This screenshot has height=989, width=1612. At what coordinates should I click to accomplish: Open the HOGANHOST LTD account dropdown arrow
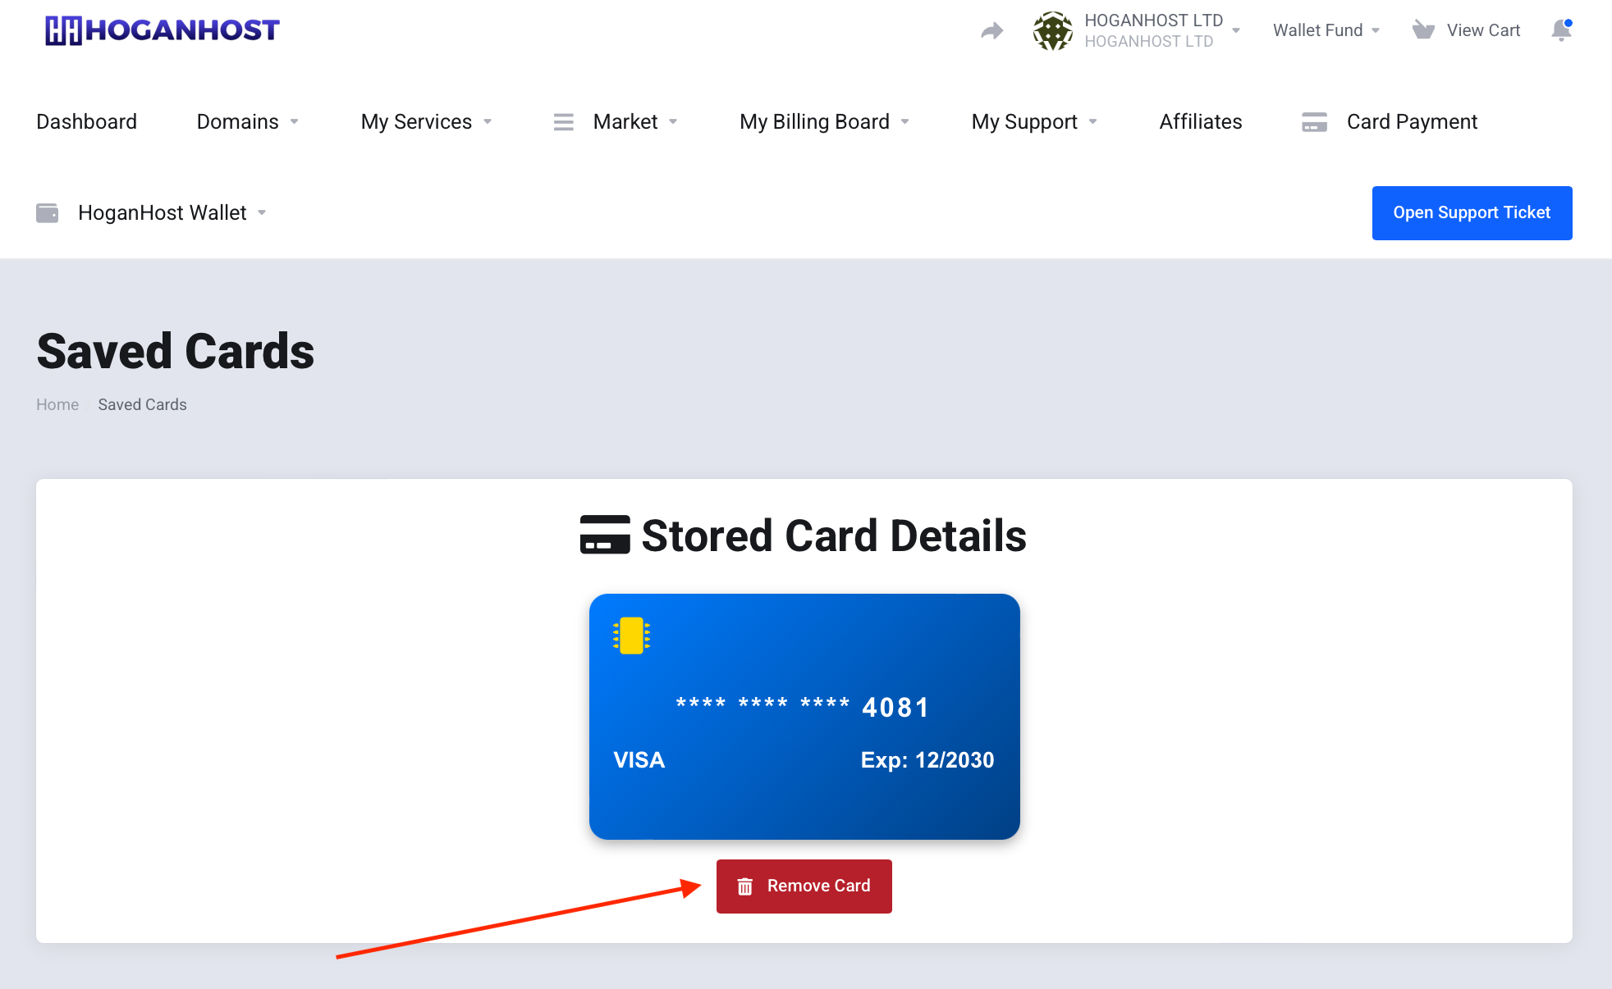[x=1236, y=31]
